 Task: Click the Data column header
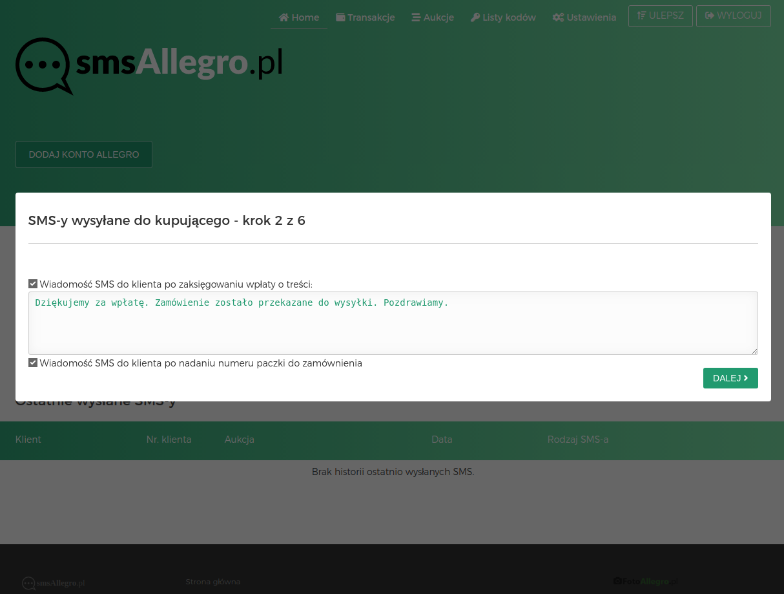tap(442, 440)
